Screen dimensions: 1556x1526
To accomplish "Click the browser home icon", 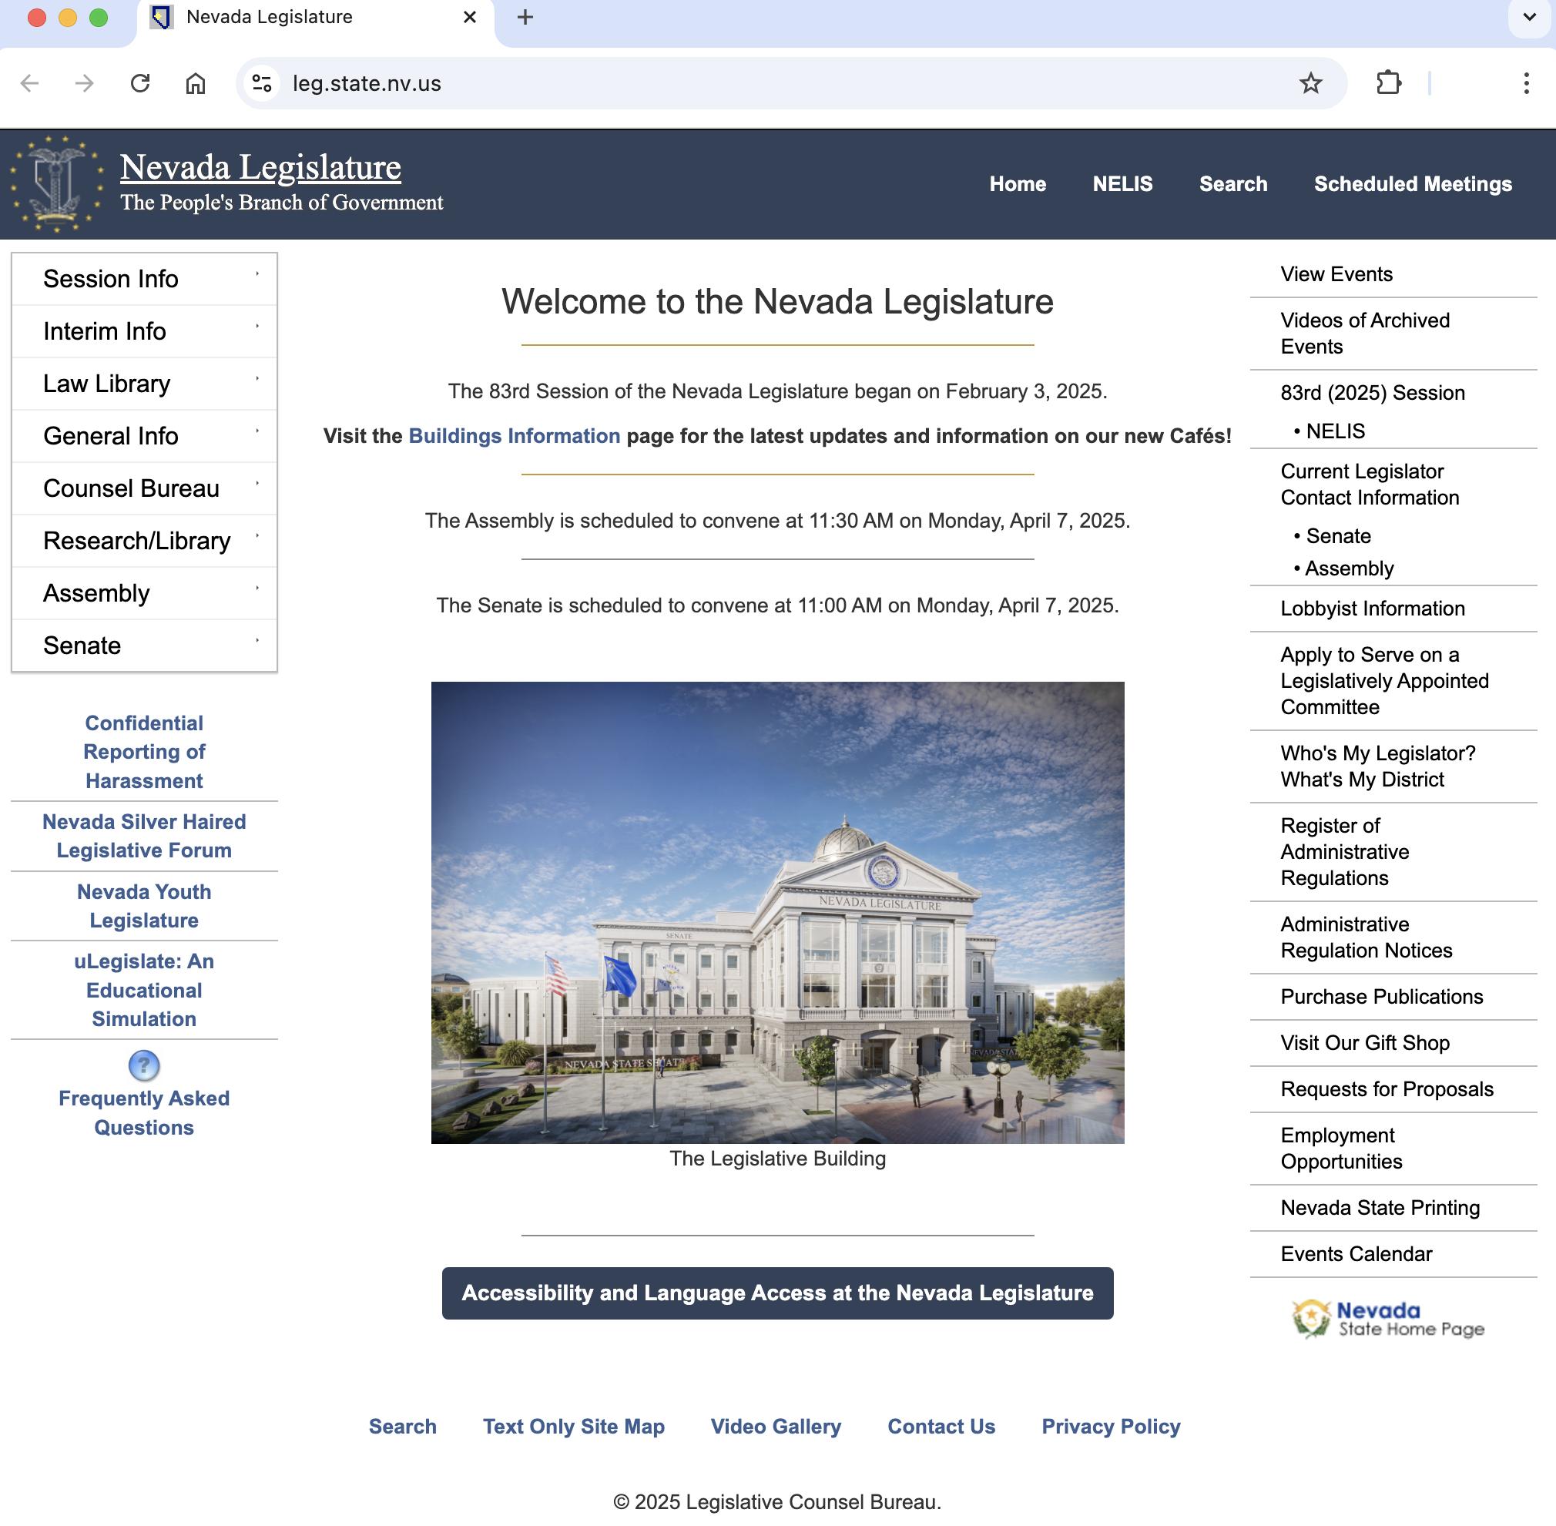I will [196, 83].
